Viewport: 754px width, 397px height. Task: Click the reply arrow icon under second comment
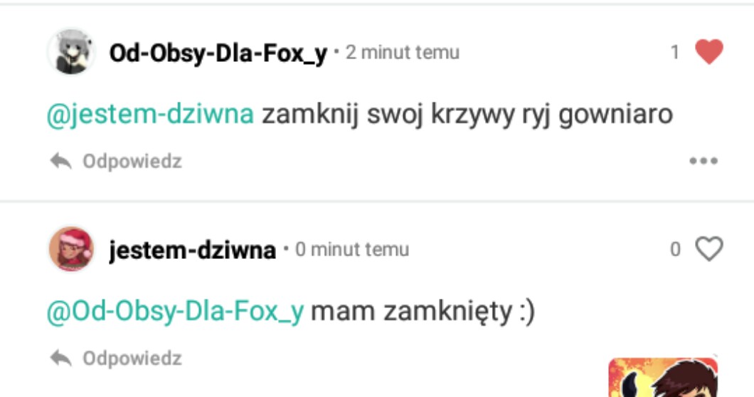pos(61,358)
